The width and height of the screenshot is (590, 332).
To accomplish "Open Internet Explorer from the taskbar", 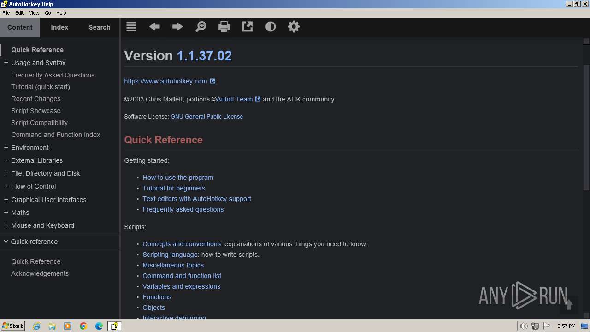I will 36,326.
